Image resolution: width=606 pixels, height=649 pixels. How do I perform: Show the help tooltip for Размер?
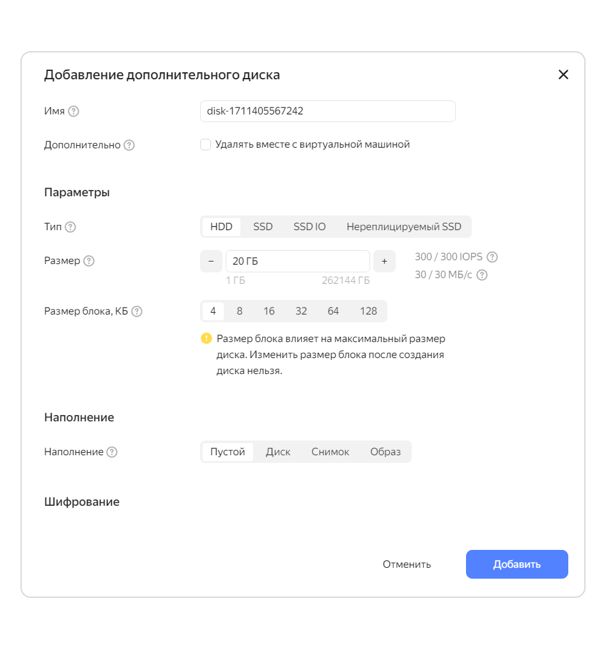[89, 261]
